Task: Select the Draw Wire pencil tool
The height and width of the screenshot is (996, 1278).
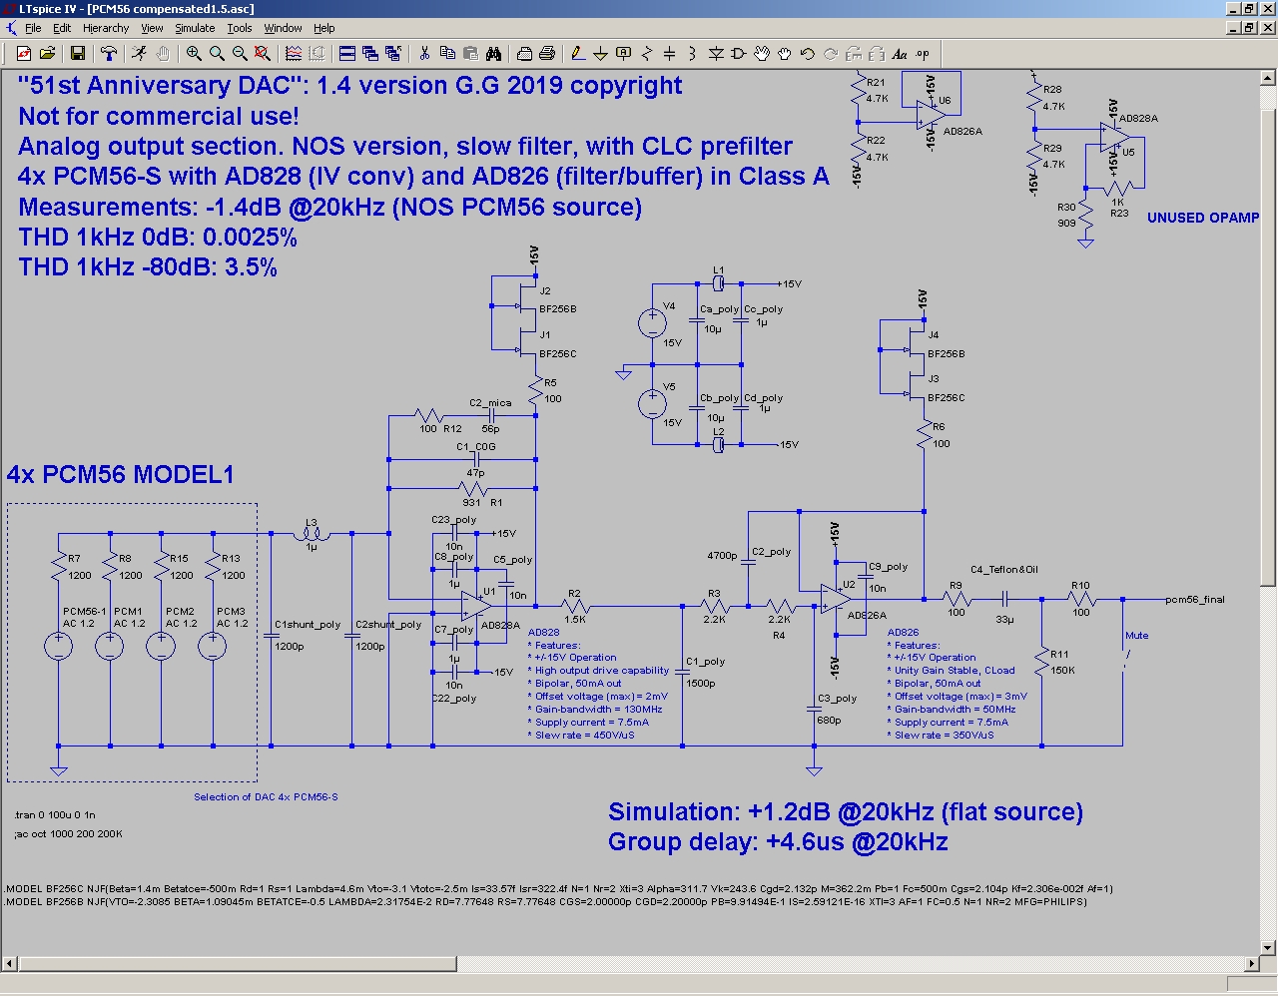Action: 577,53
